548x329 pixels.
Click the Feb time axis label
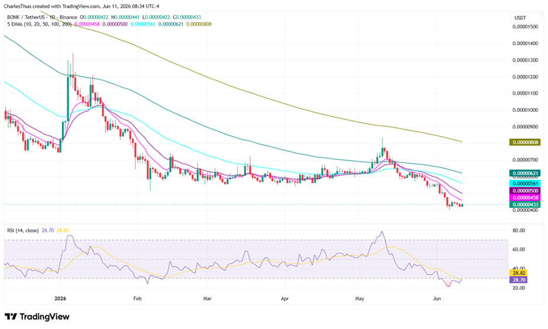point(138,299)
